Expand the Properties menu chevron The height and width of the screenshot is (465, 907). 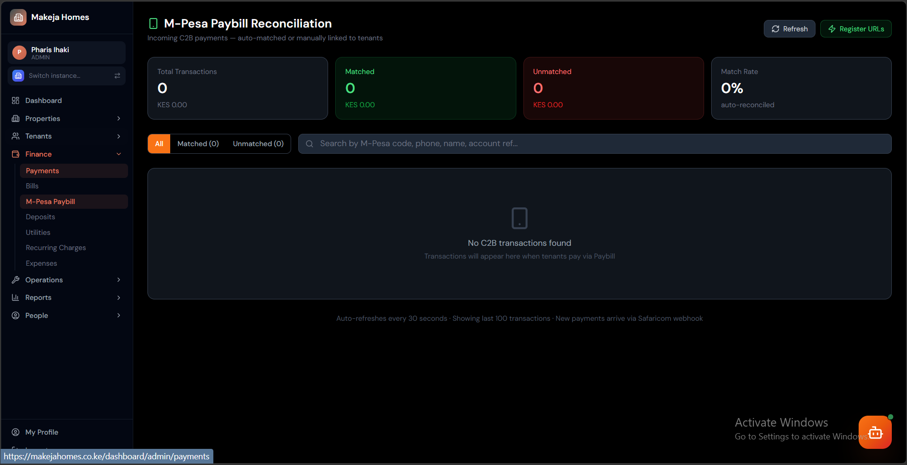[119, 119]
